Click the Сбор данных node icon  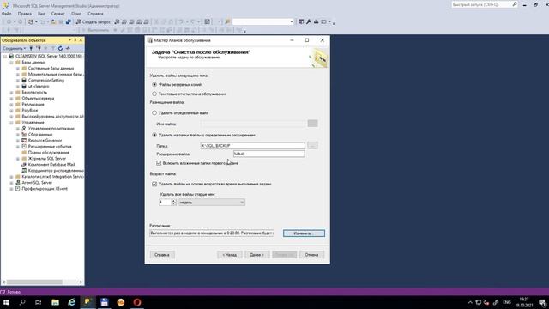tap(24, 135)
